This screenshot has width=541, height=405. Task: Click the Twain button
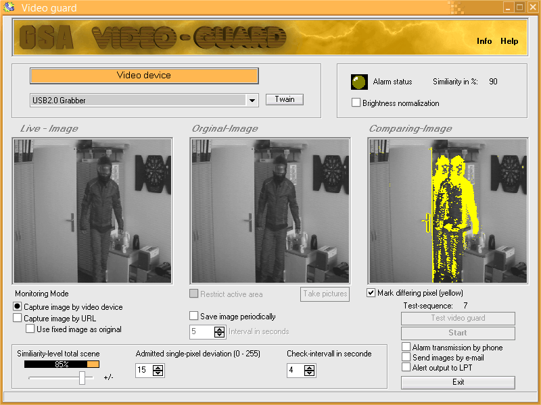tap(285, 99)
